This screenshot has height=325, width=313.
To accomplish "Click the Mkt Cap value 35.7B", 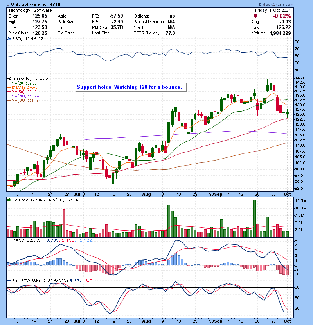I will [117, 27].
